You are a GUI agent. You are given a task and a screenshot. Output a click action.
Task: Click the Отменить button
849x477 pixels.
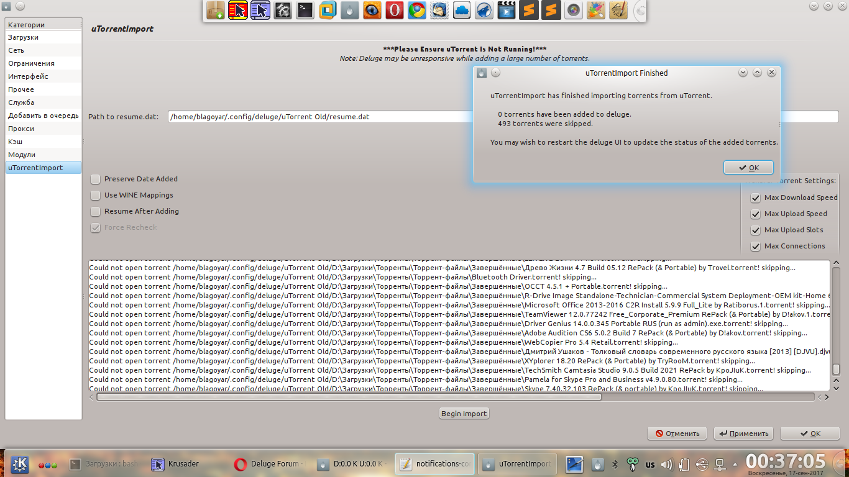tap(677, 434)
